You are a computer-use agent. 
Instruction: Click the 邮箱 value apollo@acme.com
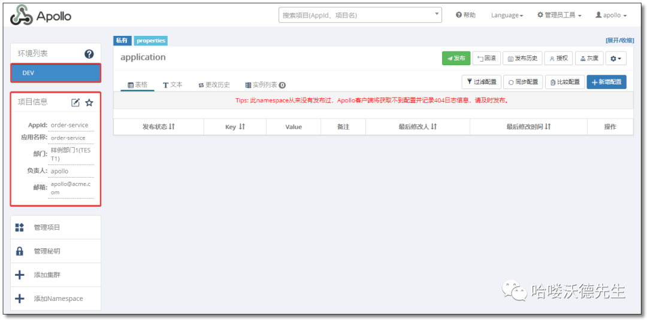tap(71, 188)
